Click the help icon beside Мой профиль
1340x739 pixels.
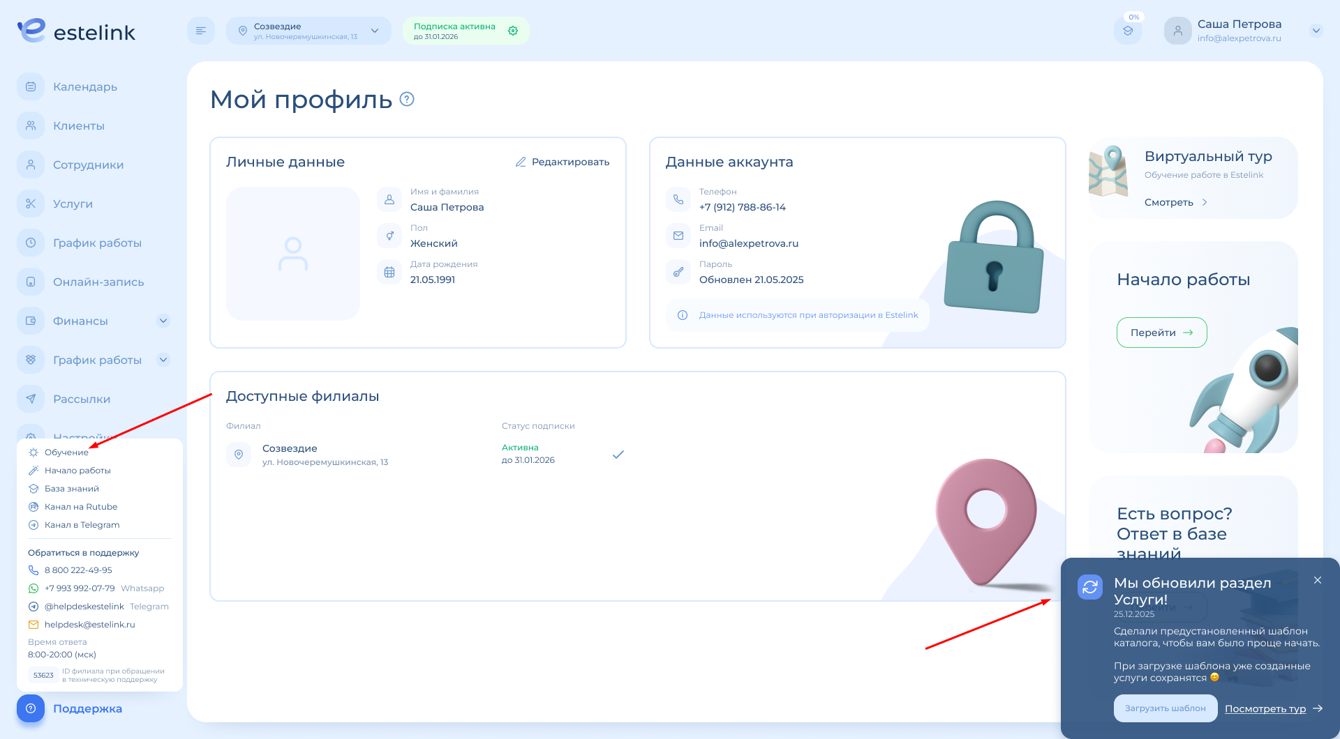[407, 100]
